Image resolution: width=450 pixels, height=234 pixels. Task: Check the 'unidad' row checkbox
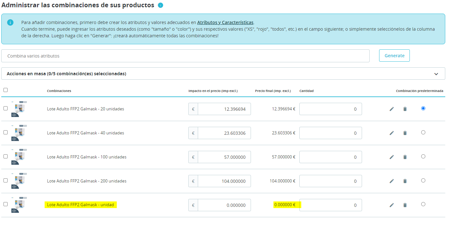5,204
